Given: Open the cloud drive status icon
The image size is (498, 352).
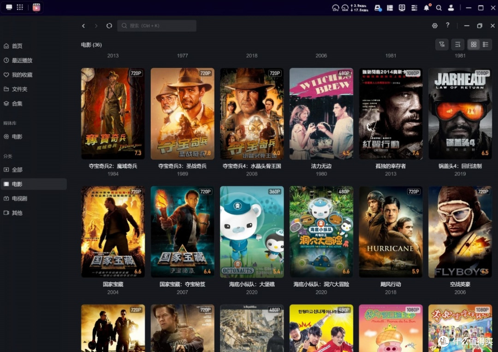Looking at the screenshot, I should pyautogui.click(x=378, y=8).
